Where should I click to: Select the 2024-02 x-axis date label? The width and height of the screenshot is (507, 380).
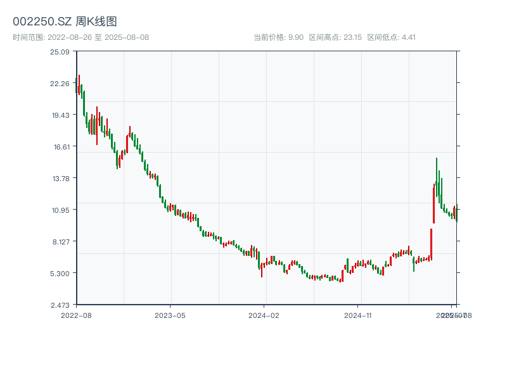[264, 315]
